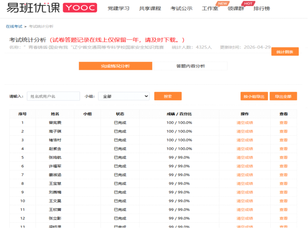Open the 党建学习 menu
308x228 pixels.
click(119, 8)
